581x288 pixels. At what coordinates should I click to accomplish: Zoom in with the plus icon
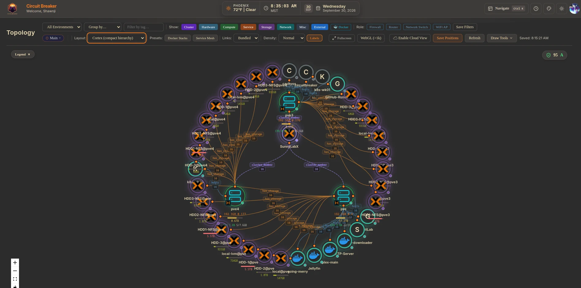(15, 263)
